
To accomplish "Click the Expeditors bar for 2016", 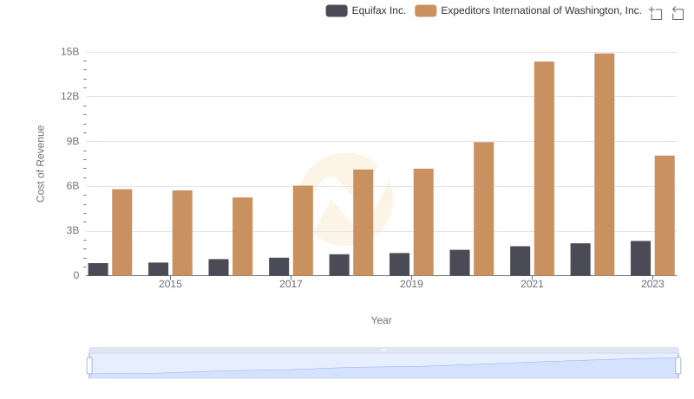I will click(243, 236).
